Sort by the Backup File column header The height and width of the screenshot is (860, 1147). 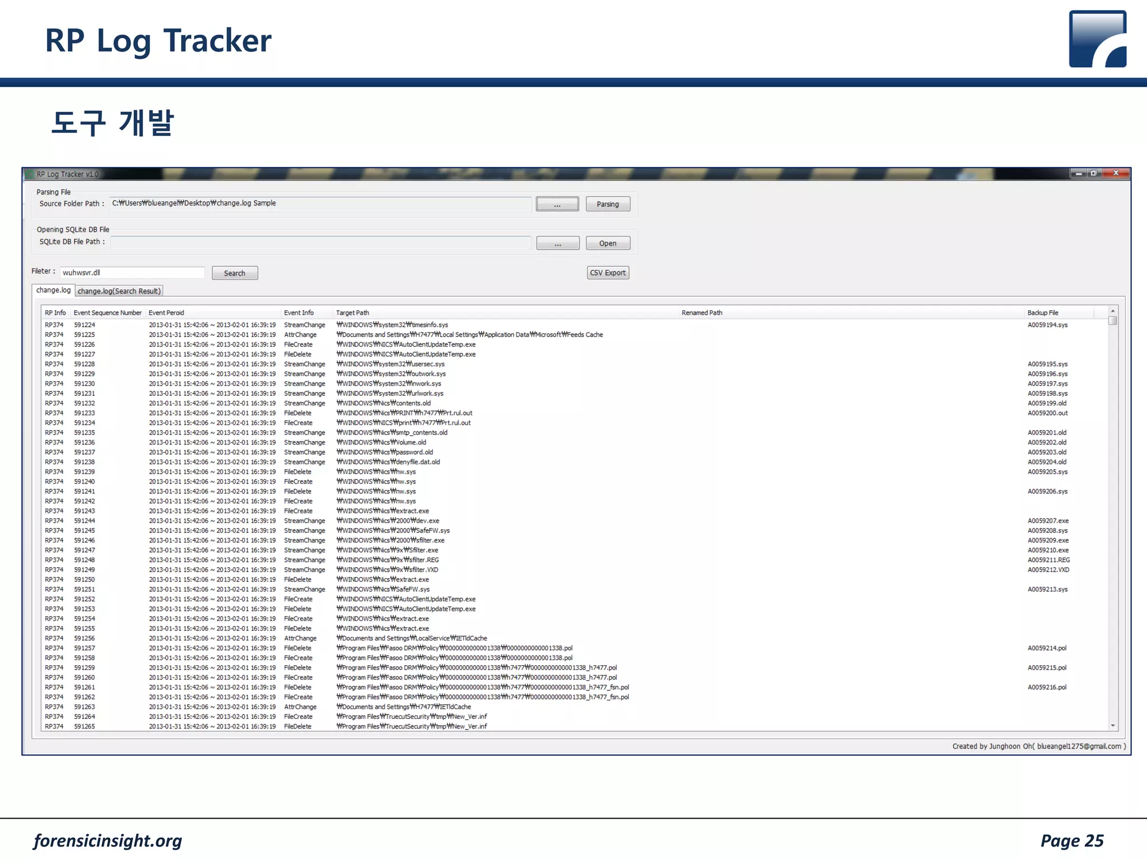click(1059, 313)
